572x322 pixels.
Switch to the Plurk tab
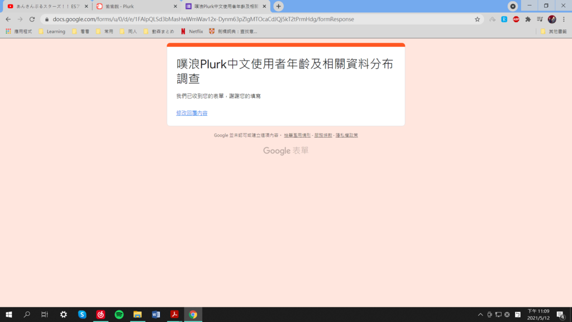tap(136, 6)
